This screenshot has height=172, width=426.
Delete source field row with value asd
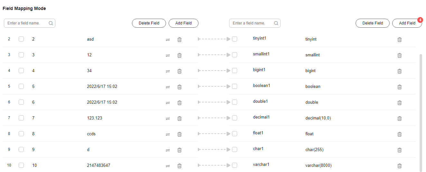[180, 40]
